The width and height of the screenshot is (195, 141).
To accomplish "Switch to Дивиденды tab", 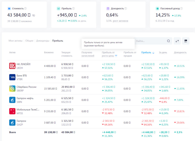I will pyautogui.click(x=43, y=41).
